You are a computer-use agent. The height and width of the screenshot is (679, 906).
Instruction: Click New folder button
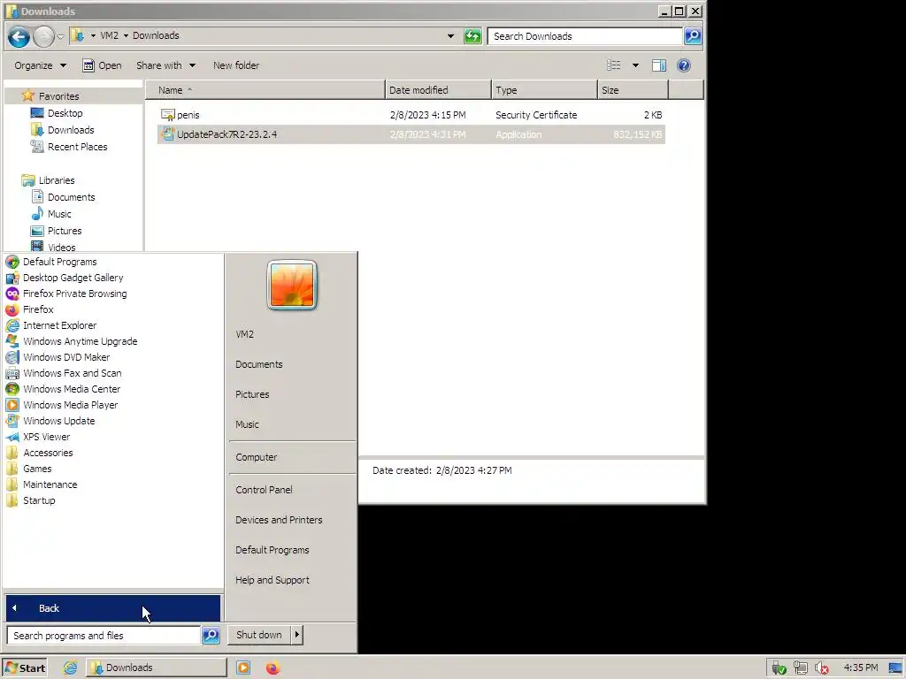(235, 65)
